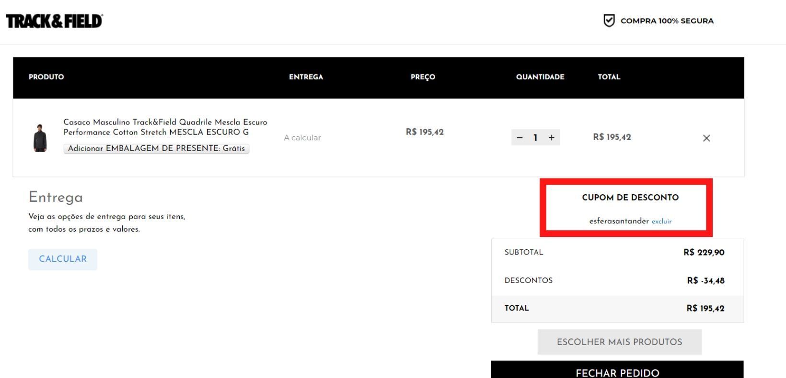
Task: Click the TOTAL label in the summary box
Action: pyautogui.click(x=517, y=308)
